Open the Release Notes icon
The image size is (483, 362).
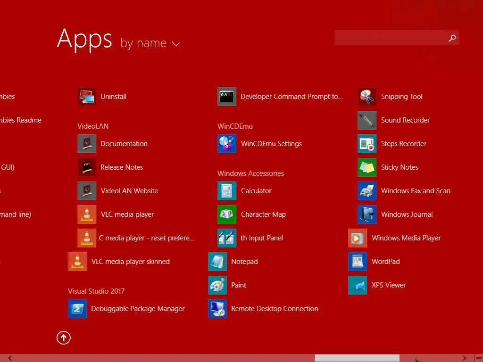pyautogui.click(x=87, y=167)
